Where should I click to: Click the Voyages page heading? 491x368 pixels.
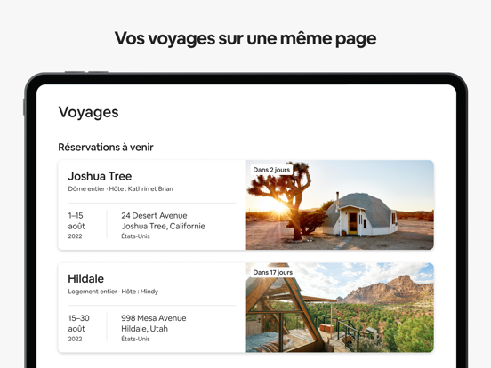click(x=88, y=112)
